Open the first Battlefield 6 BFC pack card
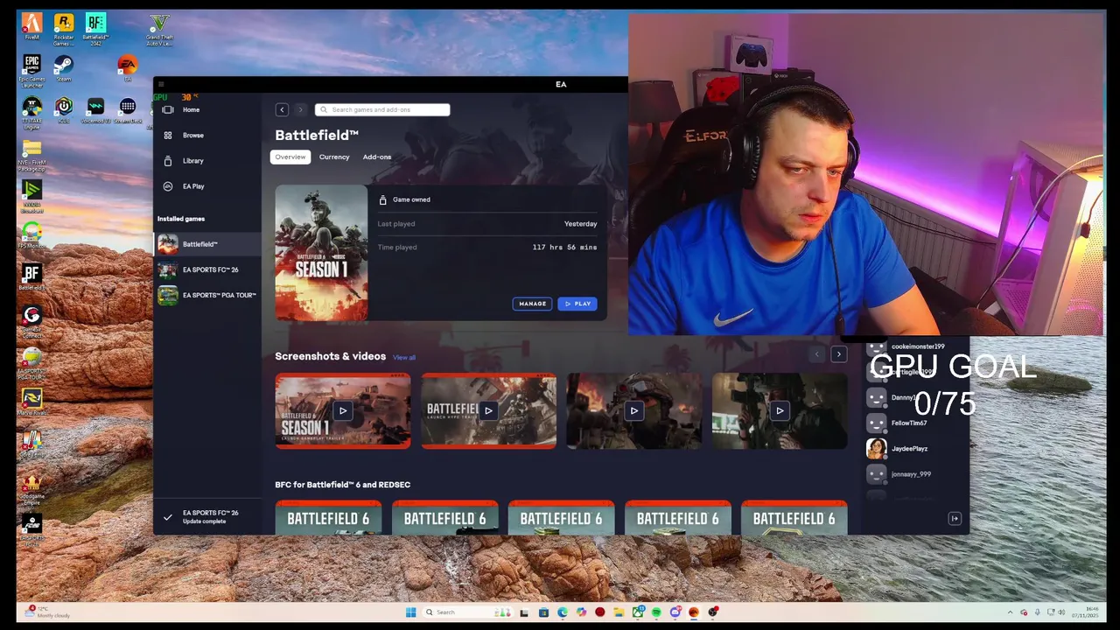The height and width of the screenshot is (630, 1120). click(x=328, y=517)
